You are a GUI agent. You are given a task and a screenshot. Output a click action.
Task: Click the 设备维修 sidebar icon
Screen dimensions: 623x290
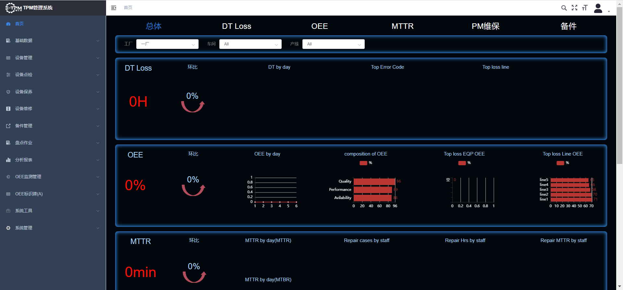coord(8,109)
